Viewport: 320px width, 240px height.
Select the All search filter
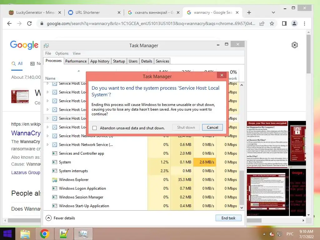click(17, 63)
